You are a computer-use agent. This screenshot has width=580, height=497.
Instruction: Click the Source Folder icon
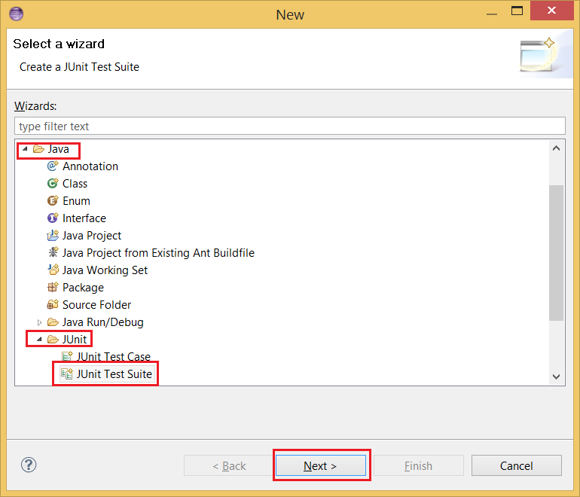click(53, 305)
